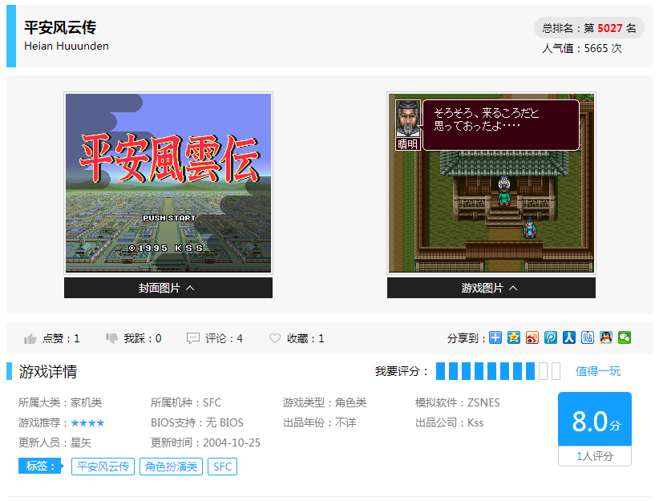
Task: Click the 所属机种：SFC entry
Action: point(186,402)
